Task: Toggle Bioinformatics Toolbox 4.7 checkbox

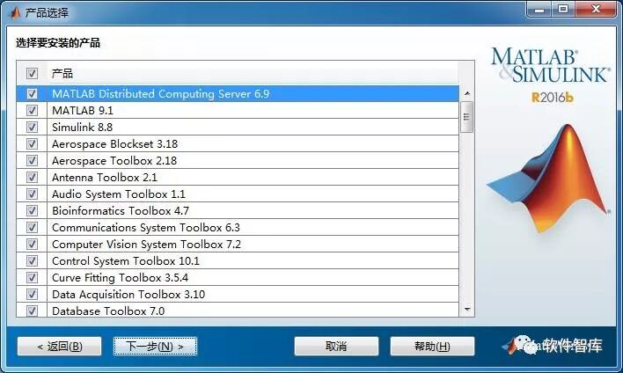Action: tap(32, 210)
